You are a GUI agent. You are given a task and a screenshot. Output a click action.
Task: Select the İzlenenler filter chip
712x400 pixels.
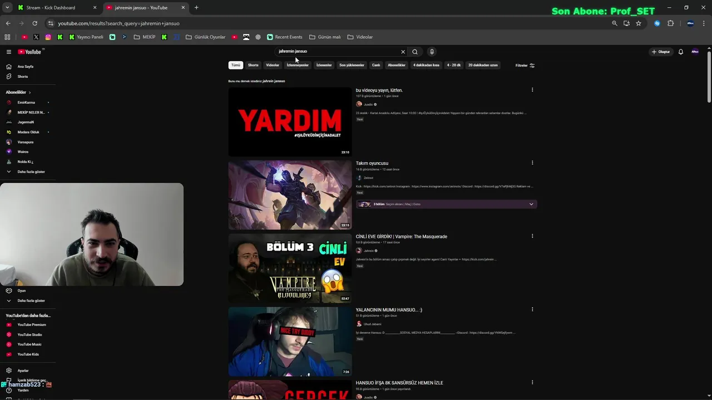click(324, 65)
